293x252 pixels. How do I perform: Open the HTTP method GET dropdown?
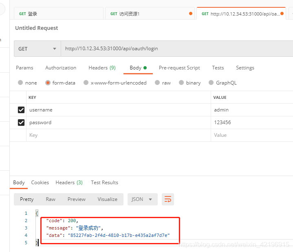tap(37, 49)
